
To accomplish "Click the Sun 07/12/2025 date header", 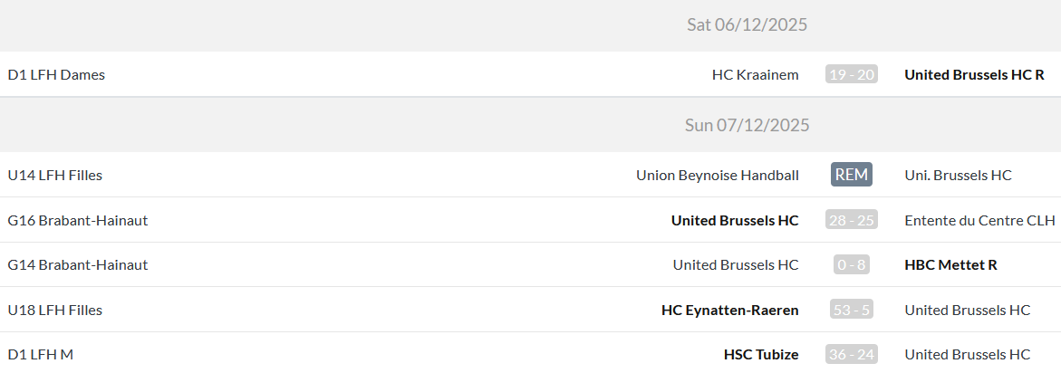I will (747, 125).
